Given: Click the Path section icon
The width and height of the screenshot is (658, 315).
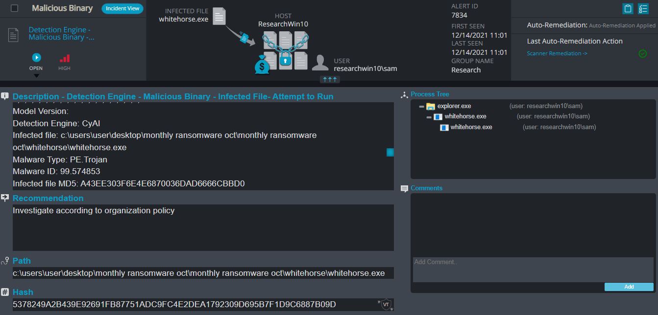Looking at the screenshot, I should click(5, 261).
